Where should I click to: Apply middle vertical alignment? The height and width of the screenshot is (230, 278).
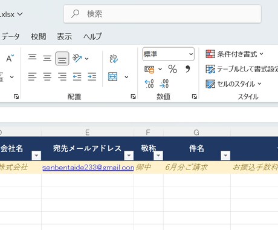(47, 58)
